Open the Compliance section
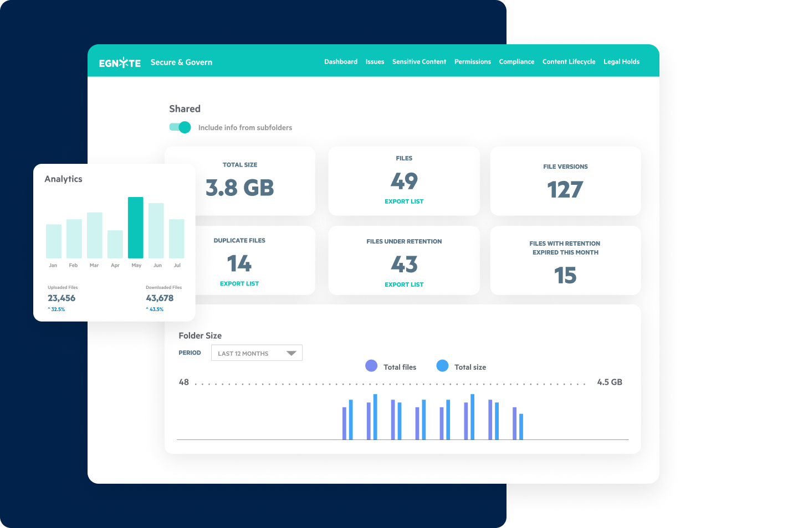Image resolution: width=798 pixels, height=528 pixels. (516, 61)
